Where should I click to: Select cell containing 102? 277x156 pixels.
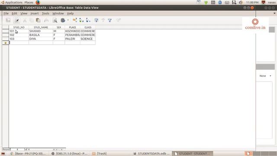(19, 35)
